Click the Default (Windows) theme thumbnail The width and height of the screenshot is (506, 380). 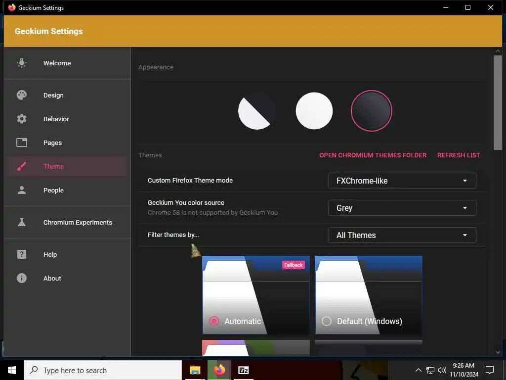(369, 295)
